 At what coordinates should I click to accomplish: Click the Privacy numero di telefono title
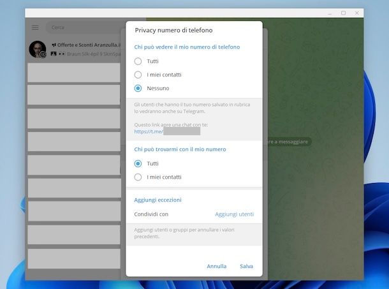173,30
